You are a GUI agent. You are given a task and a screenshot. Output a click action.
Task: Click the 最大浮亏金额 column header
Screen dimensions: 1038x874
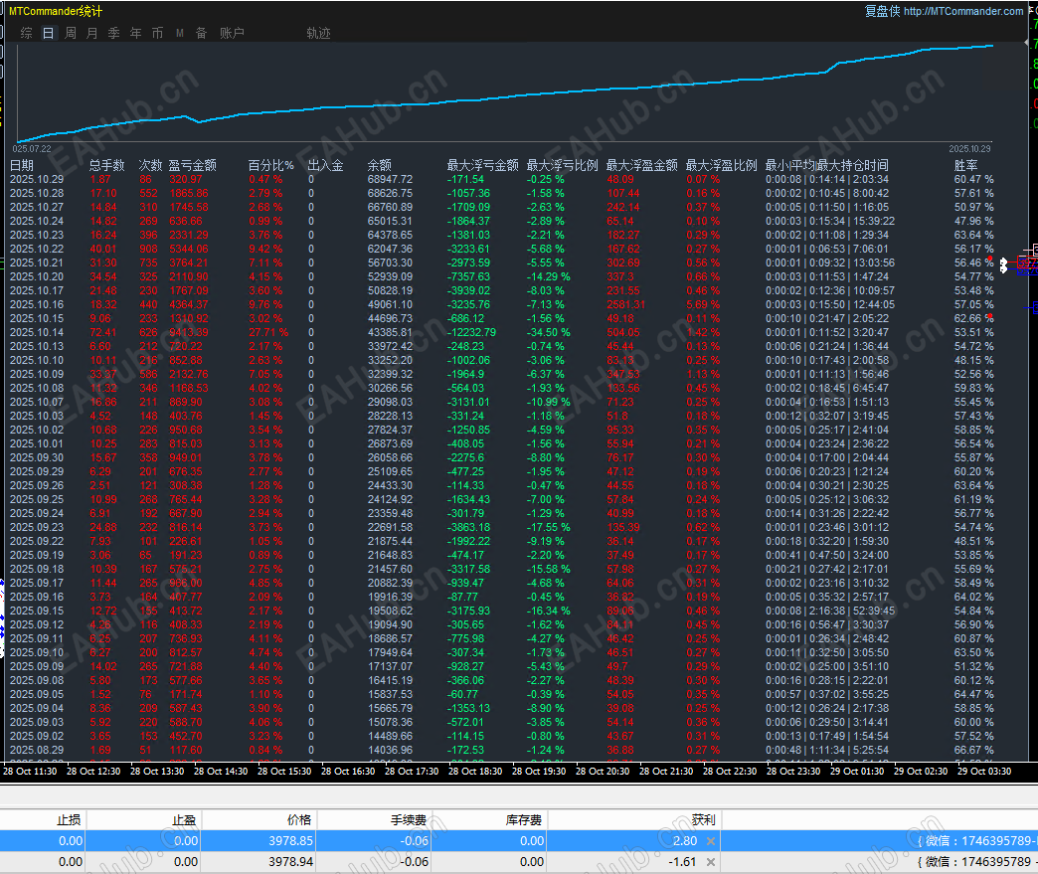tap(482, 165)
